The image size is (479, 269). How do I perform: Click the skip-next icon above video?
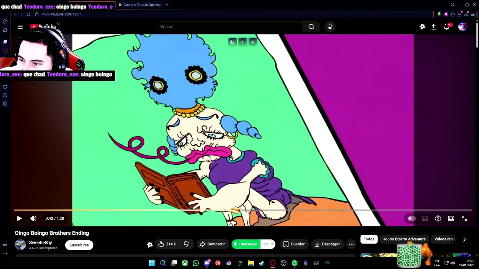pos(253,42)
